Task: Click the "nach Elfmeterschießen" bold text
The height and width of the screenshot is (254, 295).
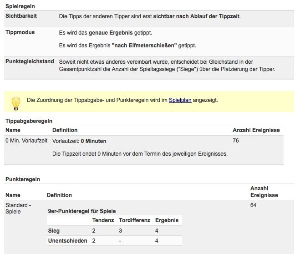Action: (144, 46)
